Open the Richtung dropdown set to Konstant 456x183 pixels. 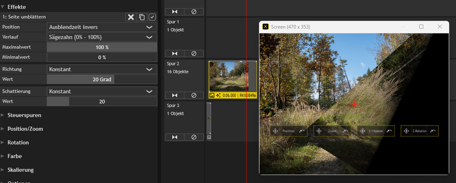point(102,69)
